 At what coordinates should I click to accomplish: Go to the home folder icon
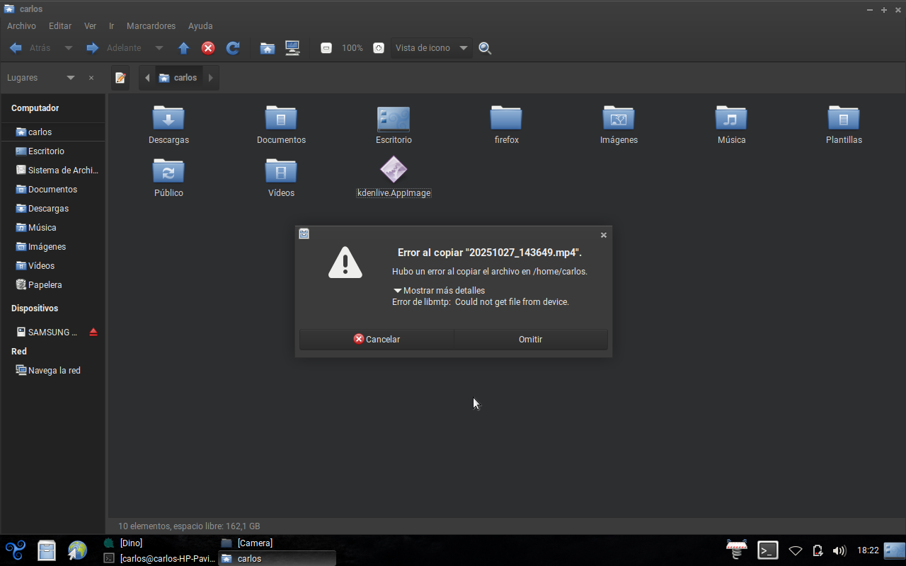coord(267,48)
